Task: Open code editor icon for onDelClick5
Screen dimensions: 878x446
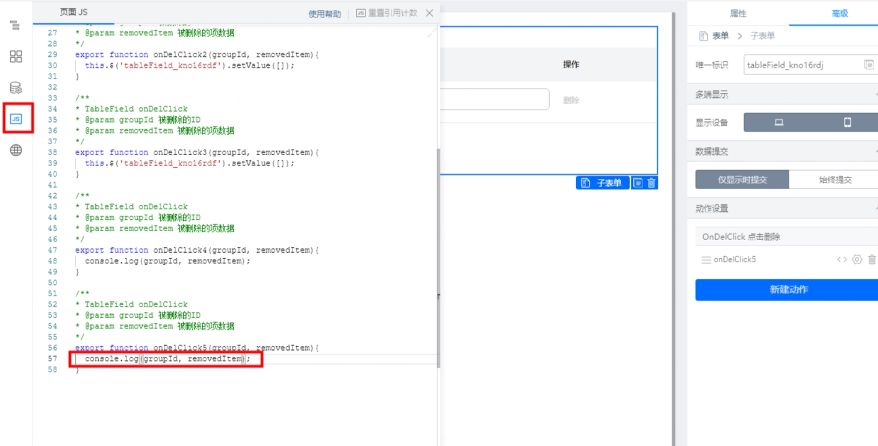Action: (842, 259)
